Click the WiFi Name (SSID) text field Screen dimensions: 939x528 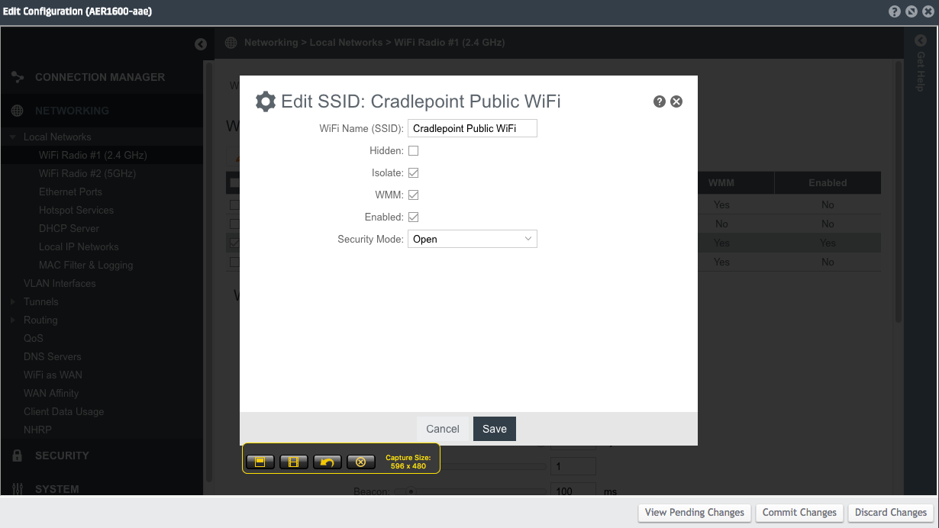tap(473, 128)
